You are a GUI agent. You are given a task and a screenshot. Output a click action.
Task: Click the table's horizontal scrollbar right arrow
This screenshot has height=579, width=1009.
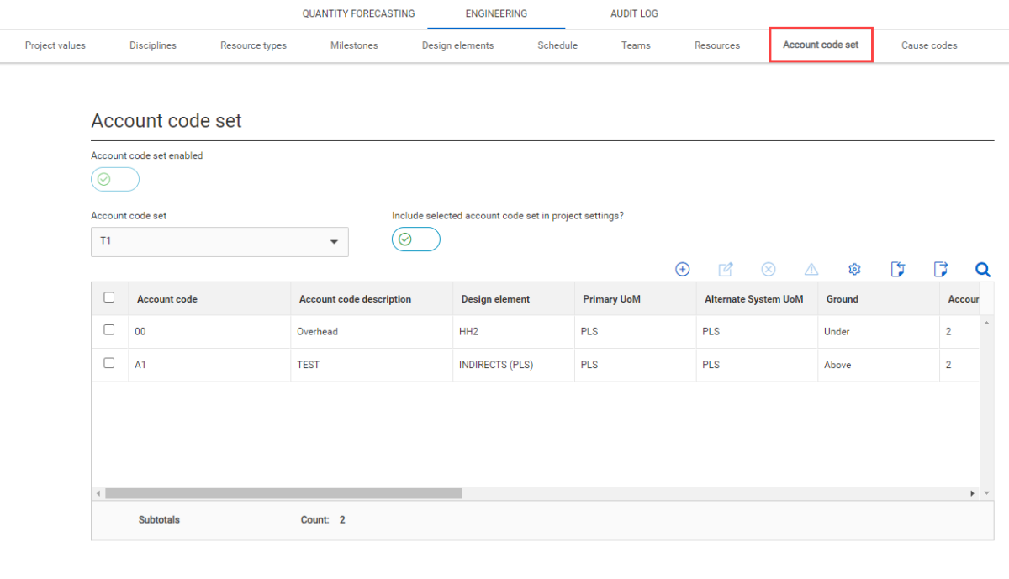973,493
